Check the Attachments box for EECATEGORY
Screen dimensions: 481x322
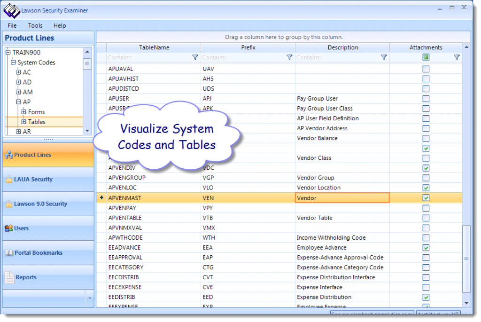tap(426, 267)
